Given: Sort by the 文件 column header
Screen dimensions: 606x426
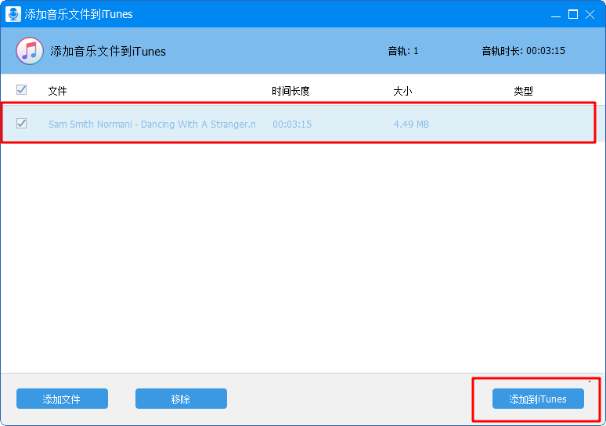Looking at the screenshot, I should [58, 92].
